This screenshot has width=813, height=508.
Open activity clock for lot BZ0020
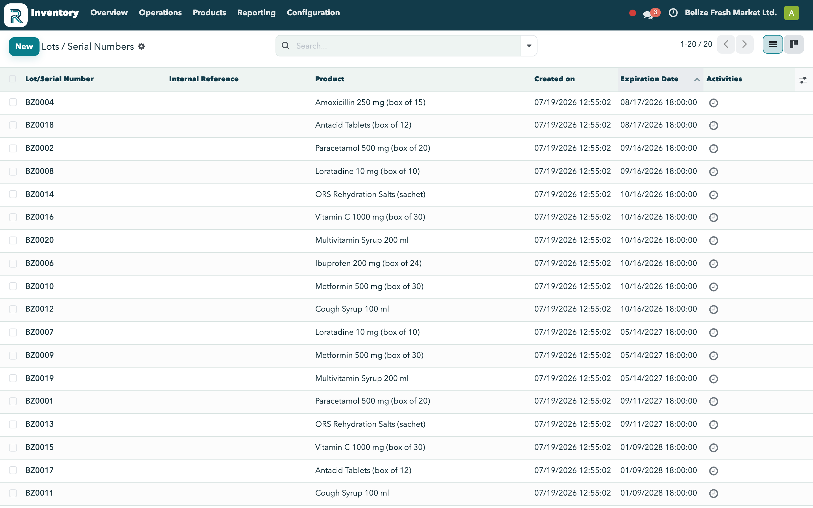pyautogui.click(x=714, y=240)
